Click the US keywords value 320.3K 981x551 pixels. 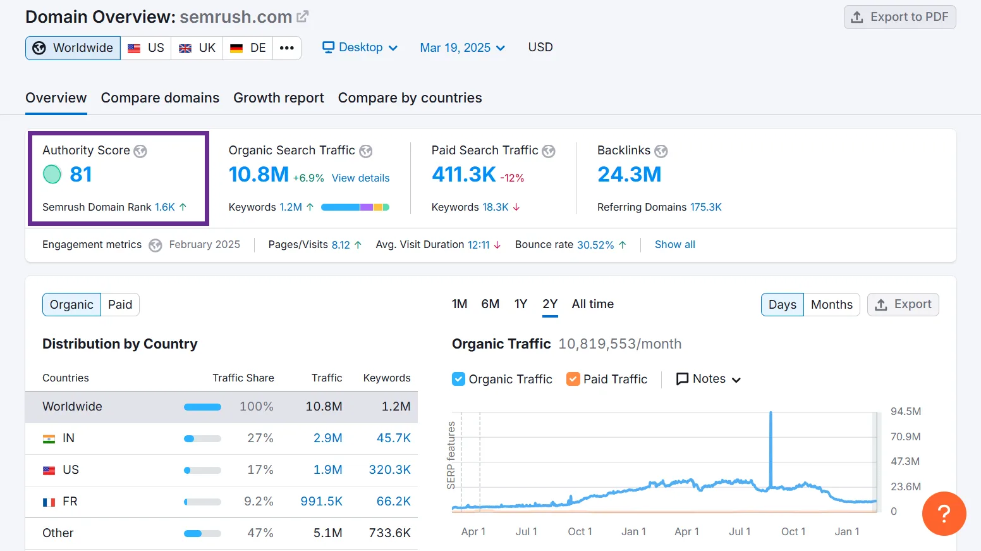[x=390, y=470]
